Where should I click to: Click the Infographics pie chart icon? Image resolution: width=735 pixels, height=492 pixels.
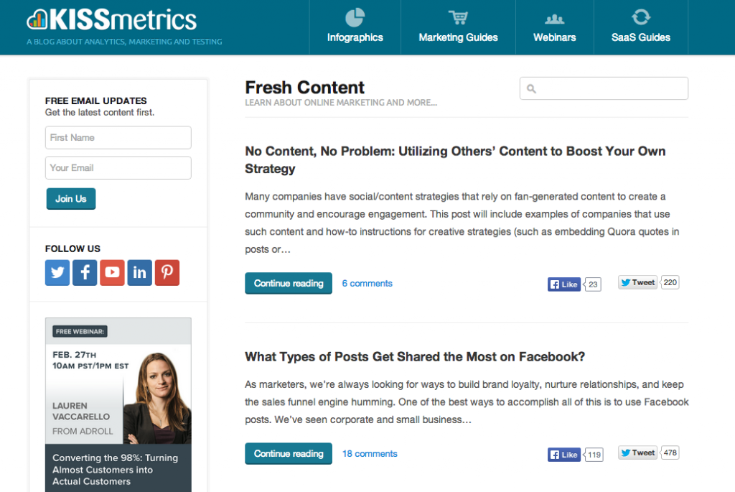pos(353,16)
